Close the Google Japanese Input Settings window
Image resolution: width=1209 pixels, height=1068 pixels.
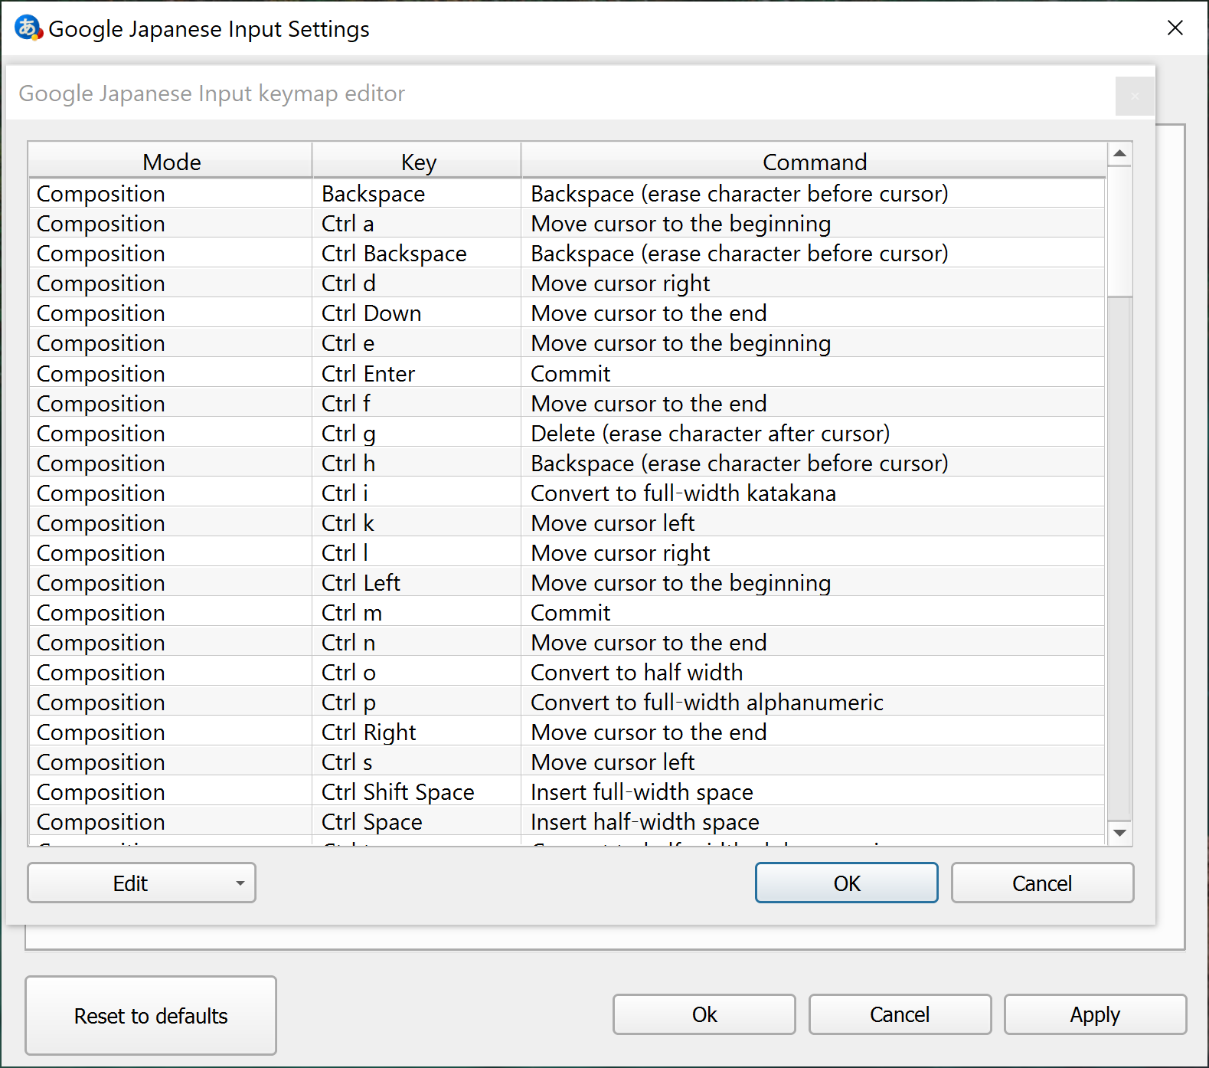coord(1175,28)
